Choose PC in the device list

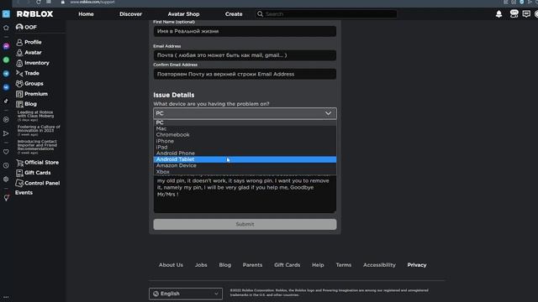coord(245,122)
